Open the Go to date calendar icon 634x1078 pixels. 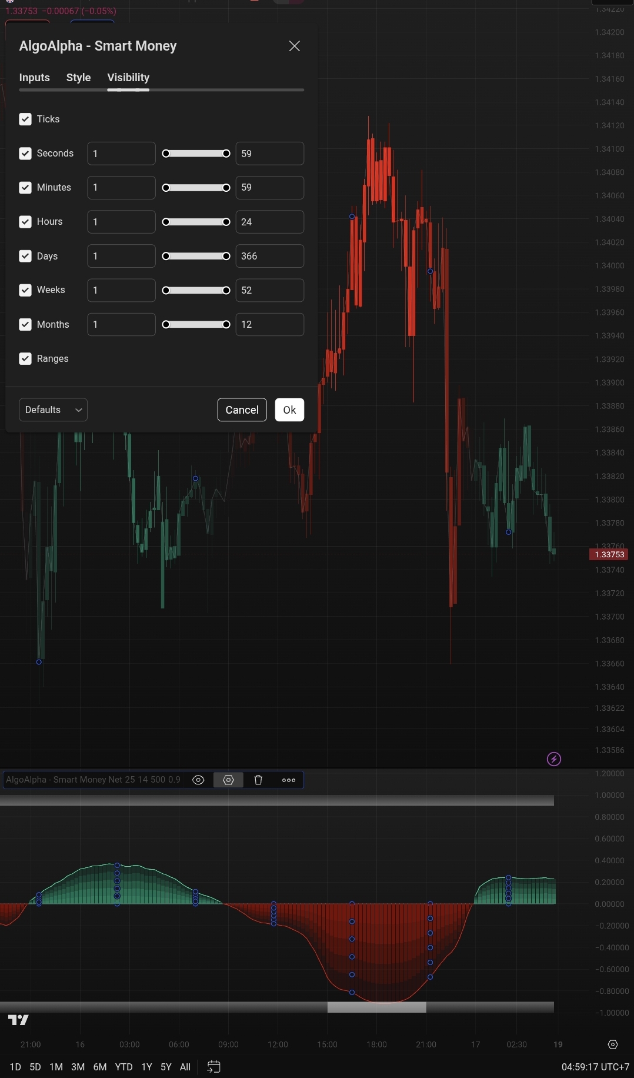click(214, 1067)
